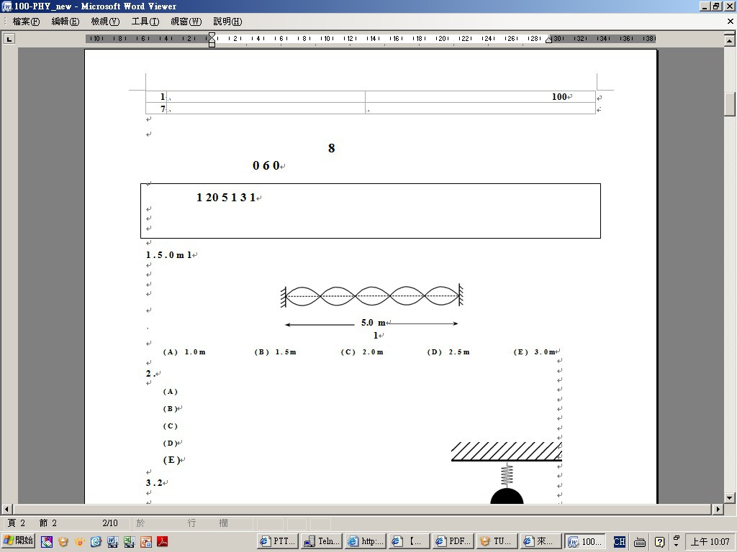
Task: Open the CH input language indicator
Action: click(619, 541)
